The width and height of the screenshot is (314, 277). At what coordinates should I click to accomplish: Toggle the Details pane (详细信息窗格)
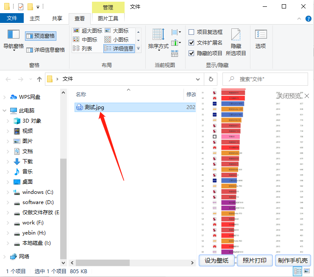(45, 50)
